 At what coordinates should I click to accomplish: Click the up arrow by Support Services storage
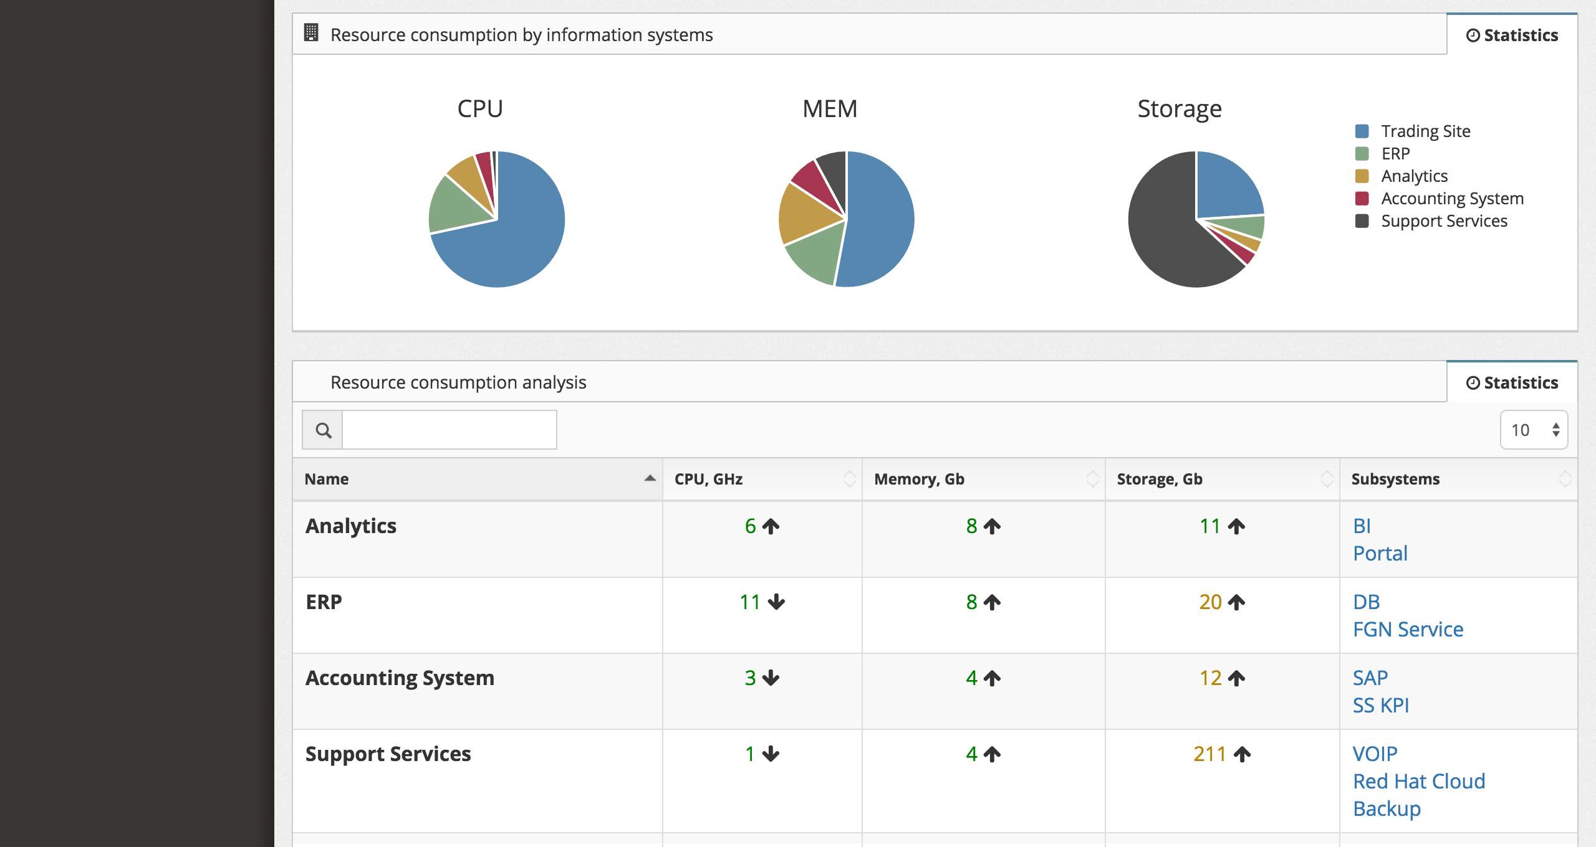pyautogui.click(x=1242, y=754)
